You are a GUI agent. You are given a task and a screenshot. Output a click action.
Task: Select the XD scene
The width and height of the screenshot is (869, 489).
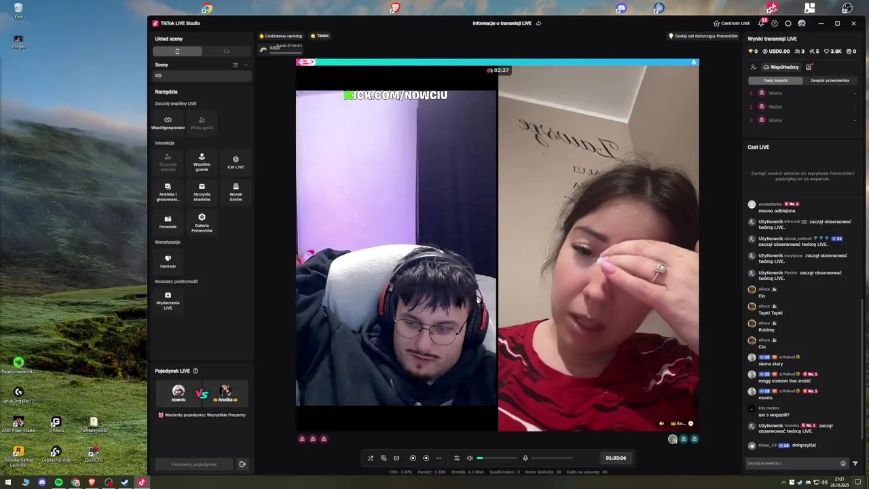pyautogui.click(x=202, y=75)
